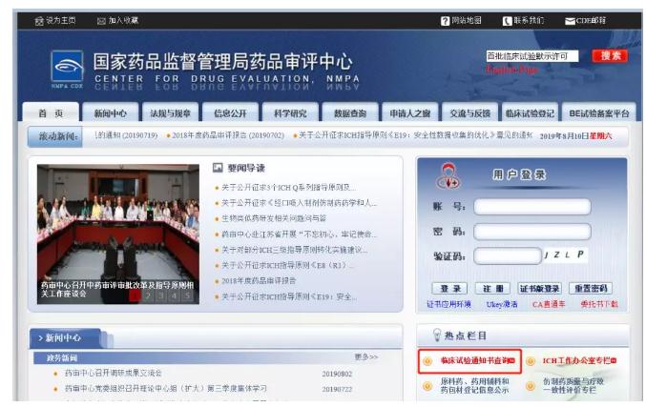This screenshot has height=407, width=646.
Task: Click the 证书版登录 button
Action: click(x=539, y=288)
